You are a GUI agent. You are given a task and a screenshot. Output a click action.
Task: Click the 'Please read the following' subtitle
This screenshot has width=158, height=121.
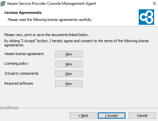(x=50, y=20)
